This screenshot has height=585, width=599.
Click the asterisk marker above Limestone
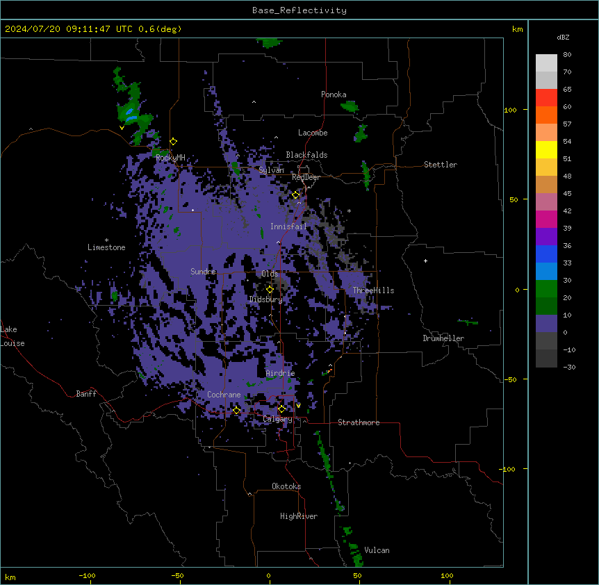pos(106,240)
